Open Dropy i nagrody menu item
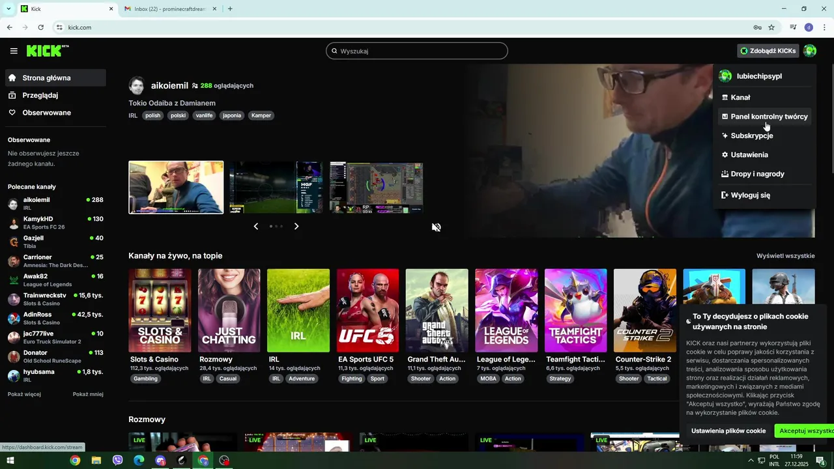This screenshot has width=834, height=469. [764, 174]
